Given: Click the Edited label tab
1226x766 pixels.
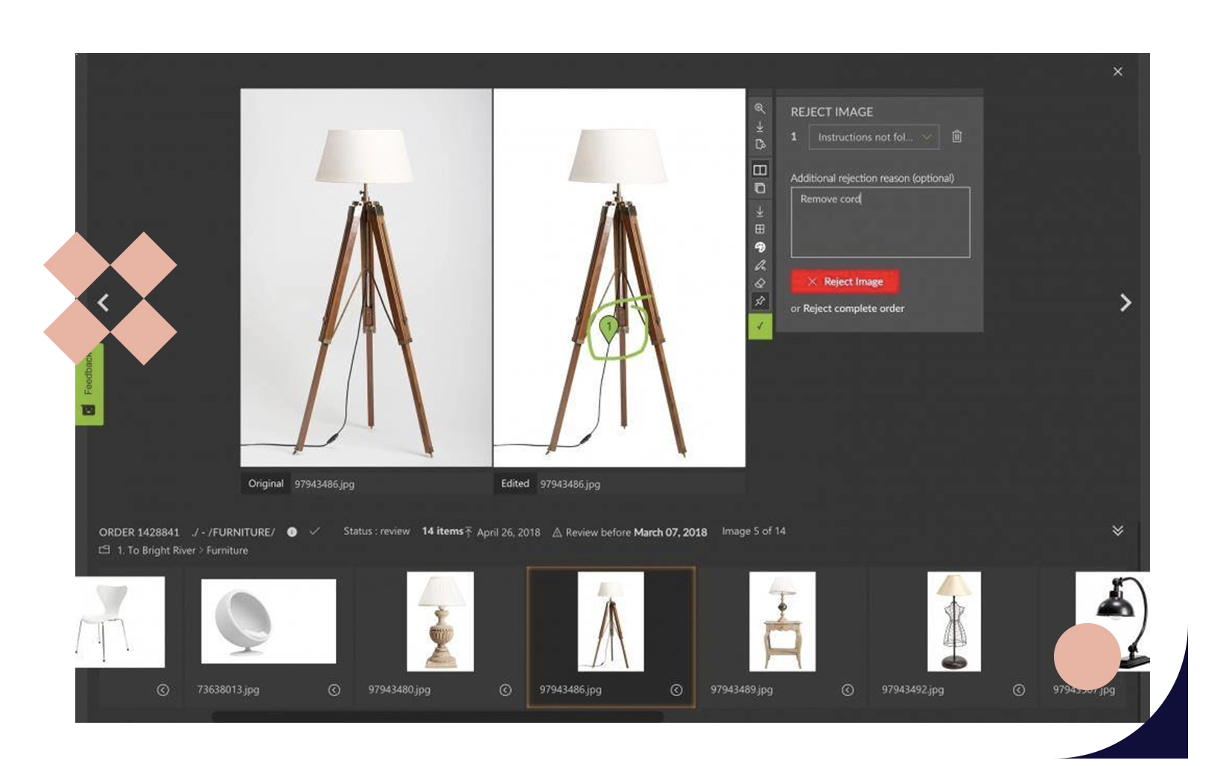Looking at the screenshot, I should pyautogui.click(x=515, y=483).
